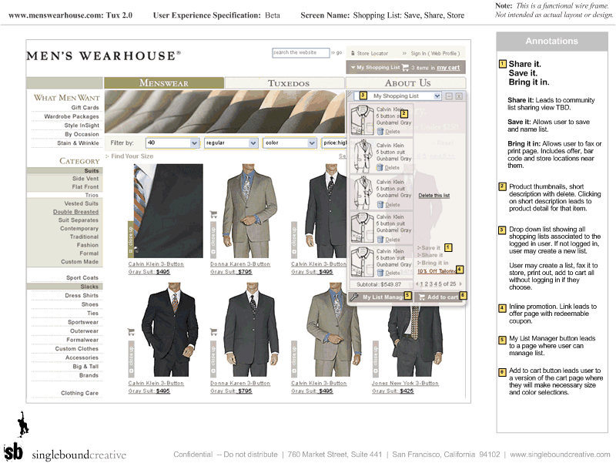
Task: Open the my cart link in header
Action: [x=448, y=68]
